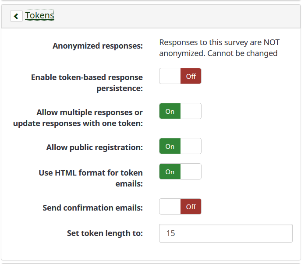The height and width of the screenshot is (264, 308).
Task: Disable the Allow public registration switch
Action: point(180,146)
